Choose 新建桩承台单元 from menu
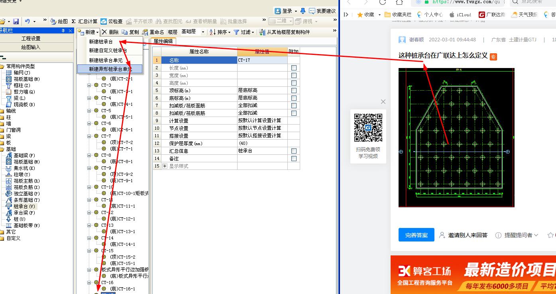Image resolution: width=556 pixels, height=294 pixels. 110,60
